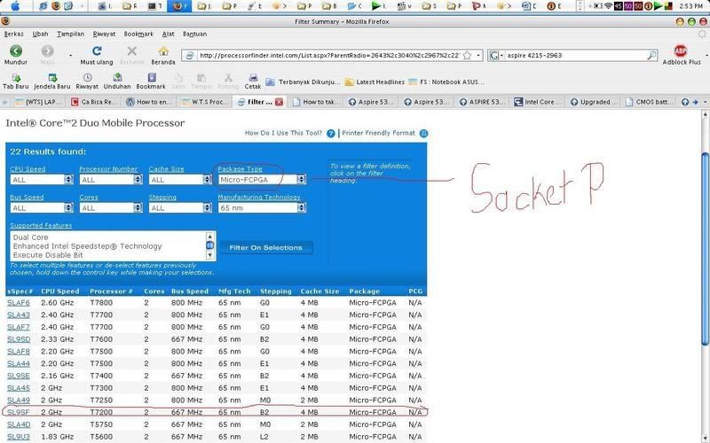Open the Berkas menu
Image resolution: width=710 pixels, height=443 pixels.
13,34
